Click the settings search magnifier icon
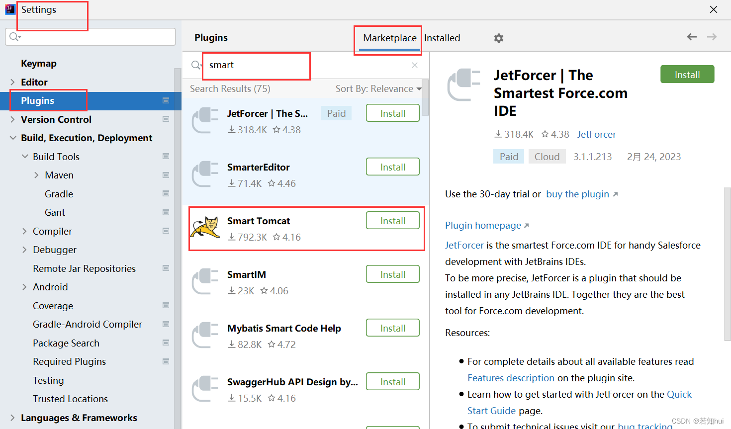Screen dimensions: 731x429 click(x=15, y=37)
